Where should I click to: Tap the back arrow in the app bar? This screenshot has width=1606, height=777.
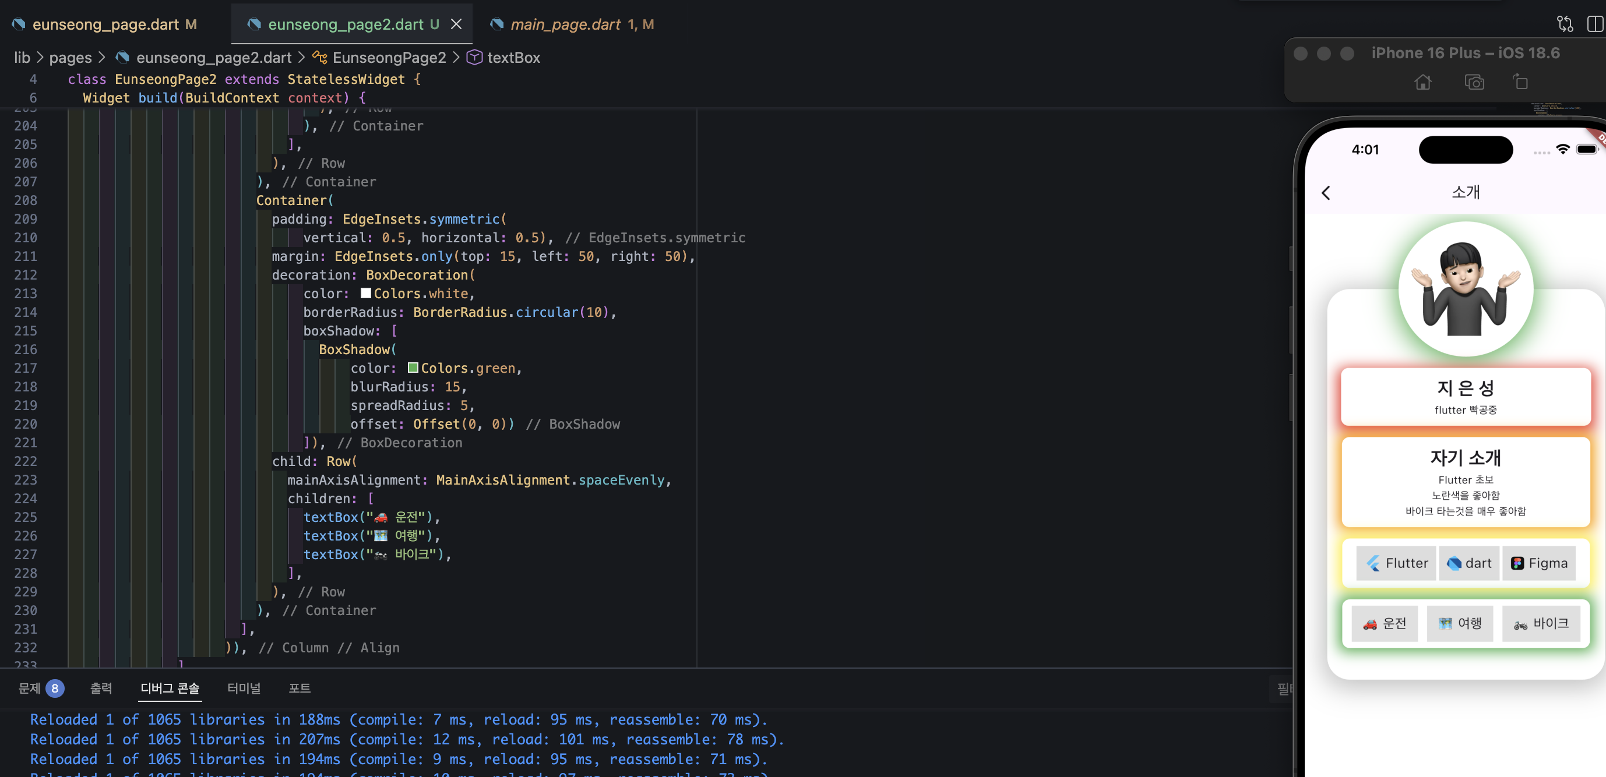point(1326,193)
